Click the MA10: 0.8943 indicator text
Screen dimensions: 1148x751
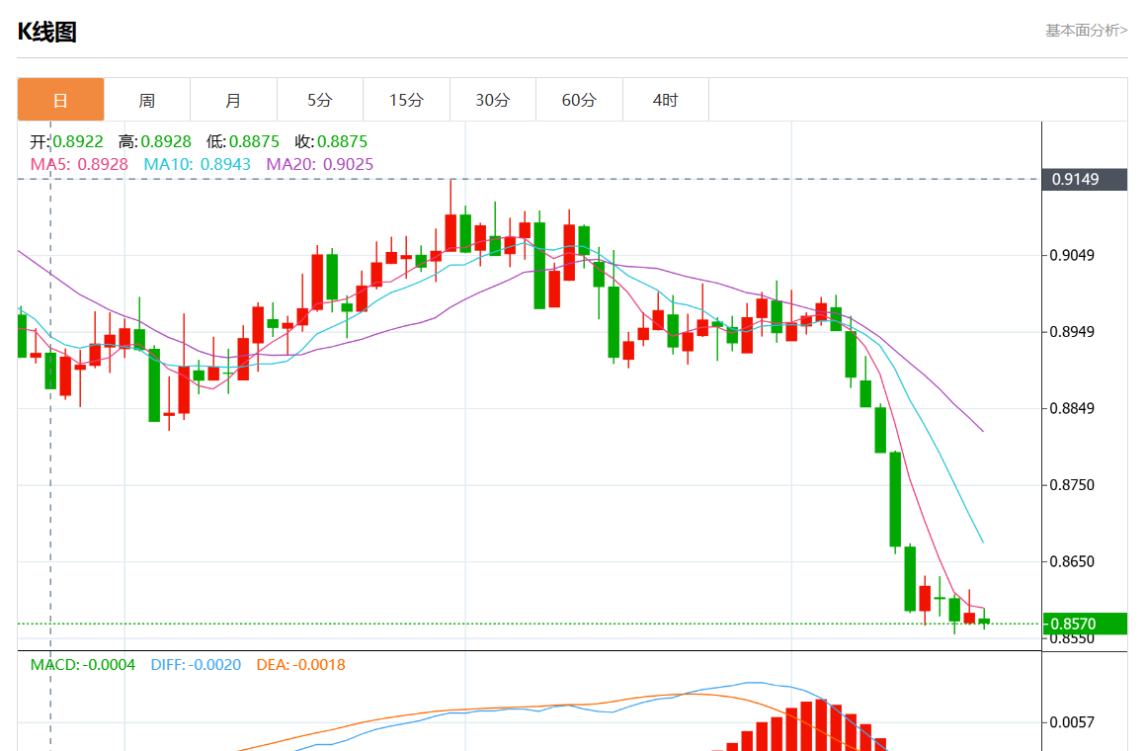click(197, 164)
